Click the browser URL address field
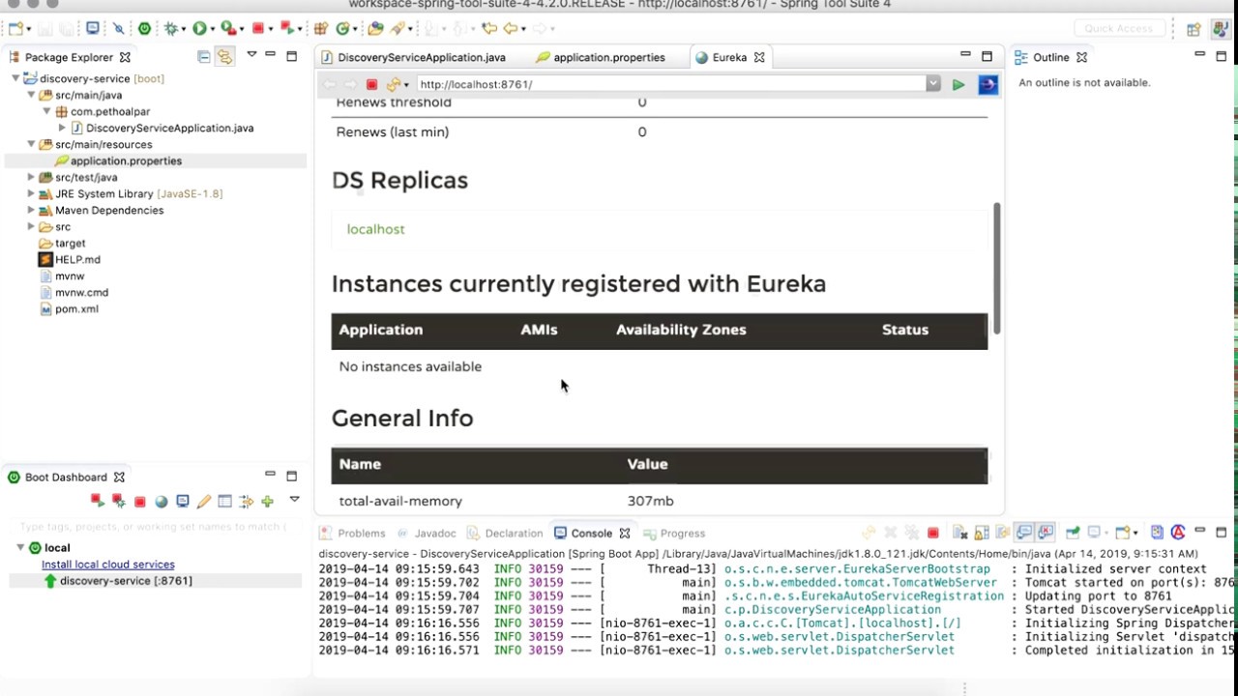Viewport: 1238px width, 696px height. (x=671, y=84)
